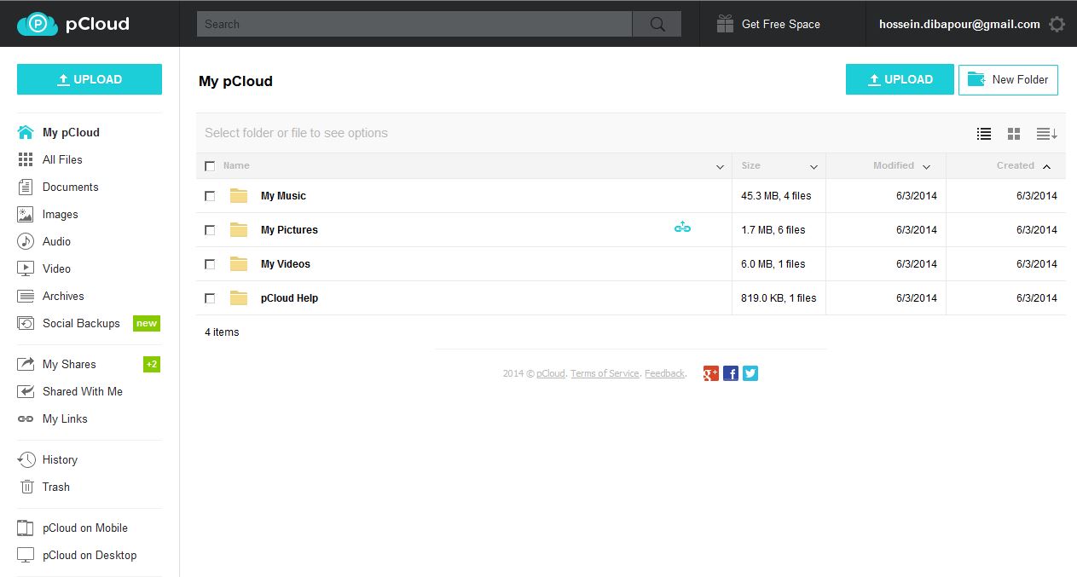The height and width of the screenshot is (577, 1077).
Task: Open the Terms of Service link
Action: tap(605, 373)
